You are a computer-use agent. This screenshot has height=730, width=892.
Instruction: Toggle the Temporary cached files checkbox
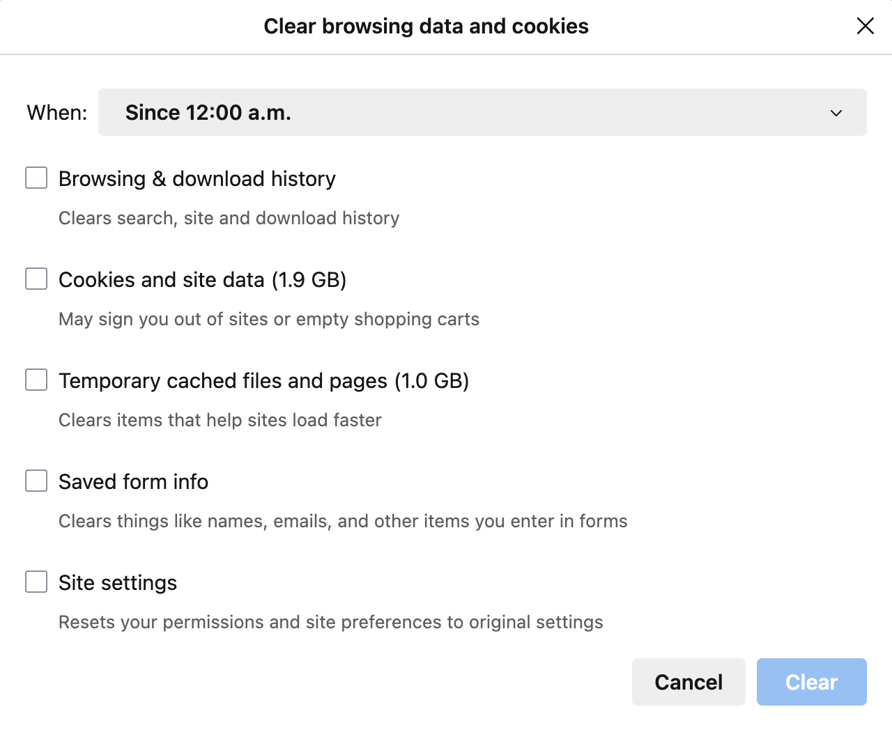36,380
